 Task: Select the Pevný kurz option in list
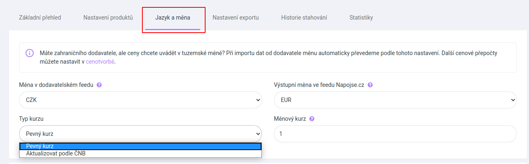tap(140, 146)
